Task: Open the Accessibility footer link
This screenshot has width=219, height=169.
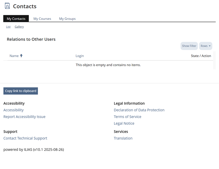Action: click(x=14, y=110)
